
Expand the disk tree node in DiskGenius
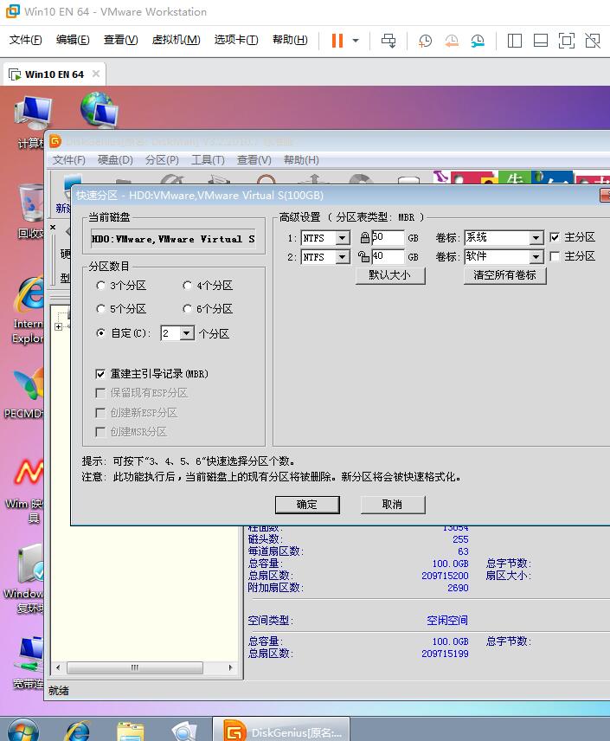tap(58, 326)
